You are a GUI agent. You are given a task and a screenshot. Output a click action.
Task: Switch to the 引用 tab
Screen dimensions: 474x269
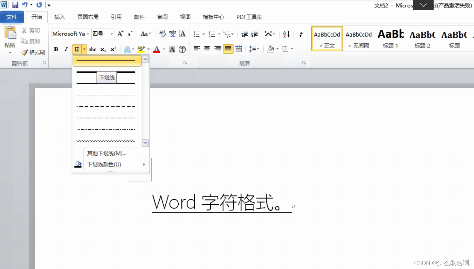tap(116, 17)
